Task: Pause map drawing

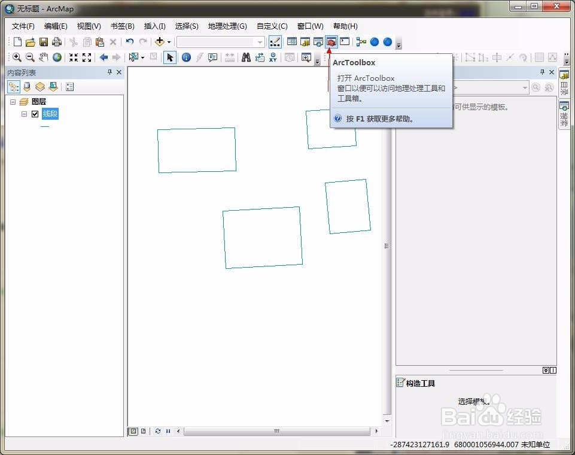Action: [168, 431]
